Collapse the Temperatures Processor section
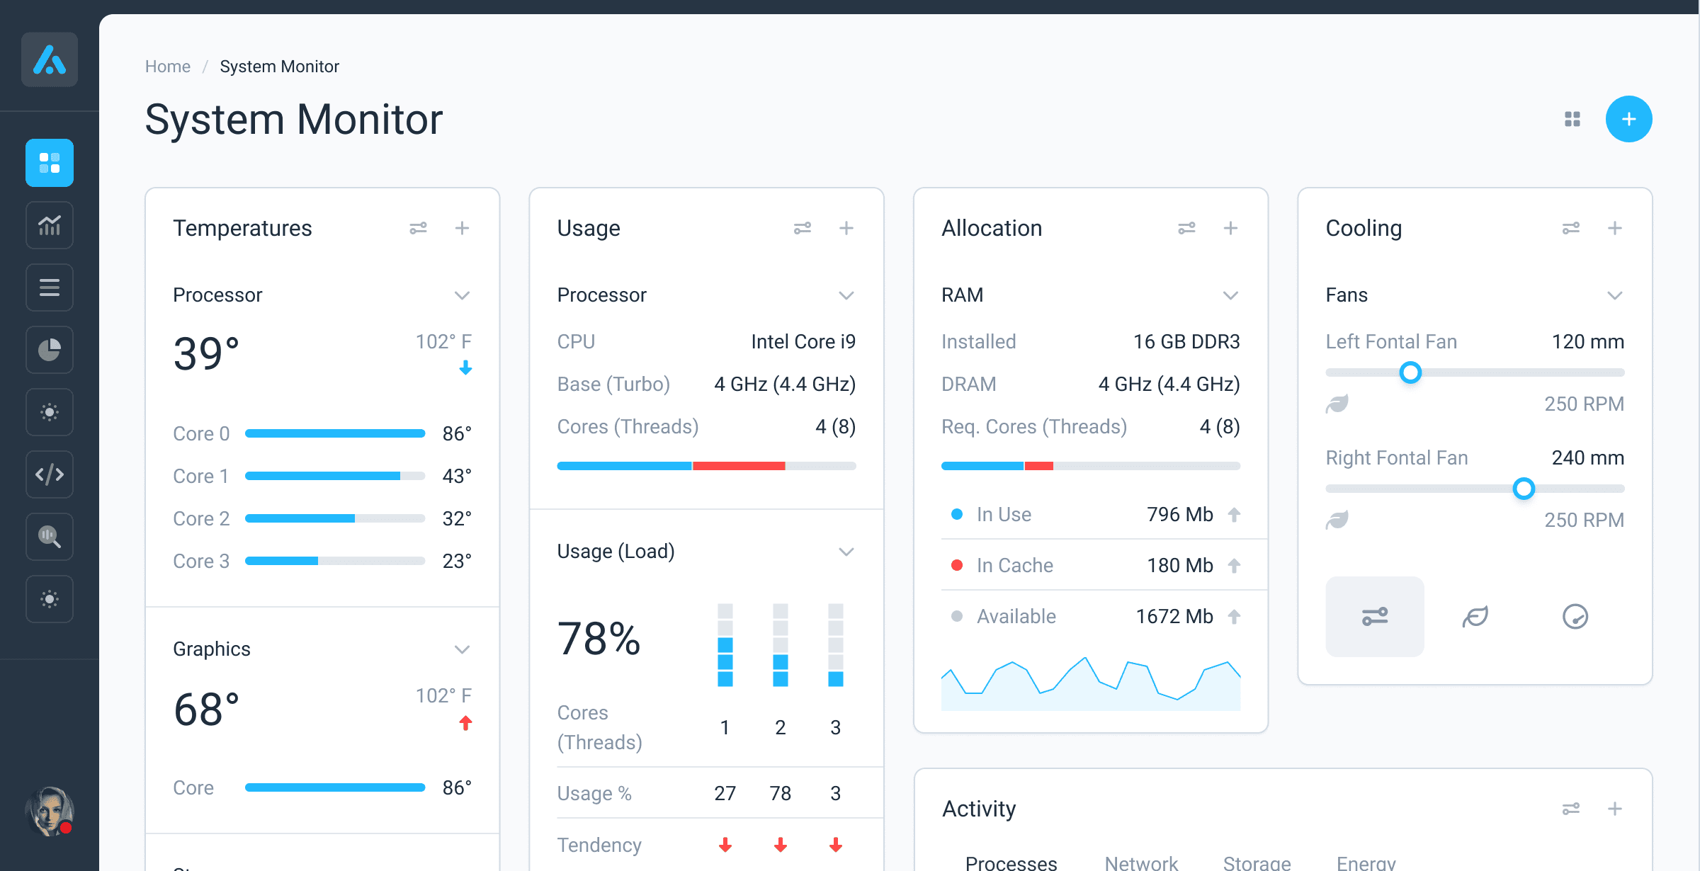Image resolution: width=1700 pixels, height=871 pixels. (x=462, y=295)
